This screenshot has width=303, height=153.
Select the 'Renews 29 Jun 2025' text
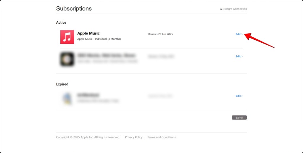tap(160, 34)
